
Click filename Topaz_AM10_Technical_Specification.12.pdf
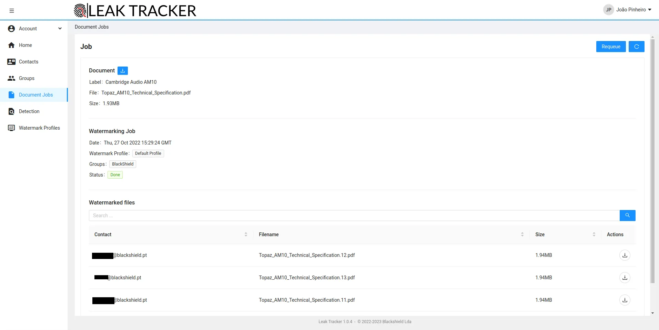(x=307, y=255)
